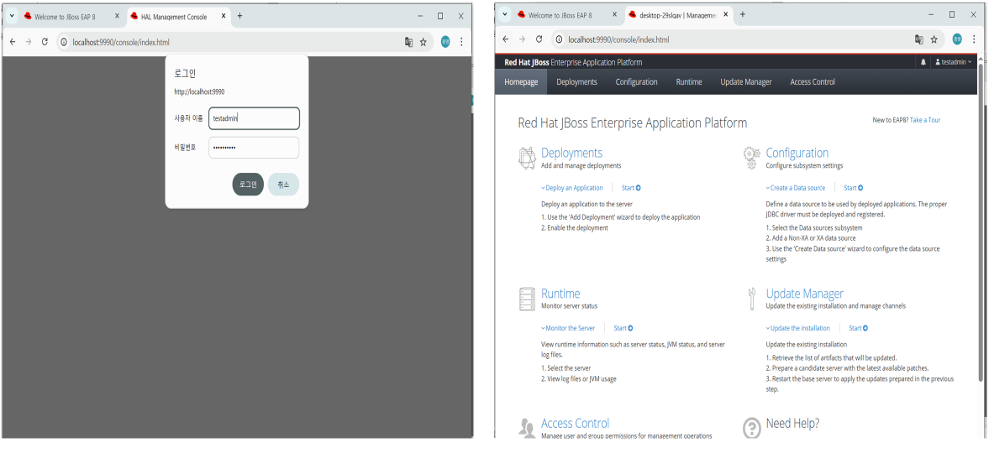Click Start next to Monitor the Server
This screenshot has width=989, height=453.
click(623, 328)
